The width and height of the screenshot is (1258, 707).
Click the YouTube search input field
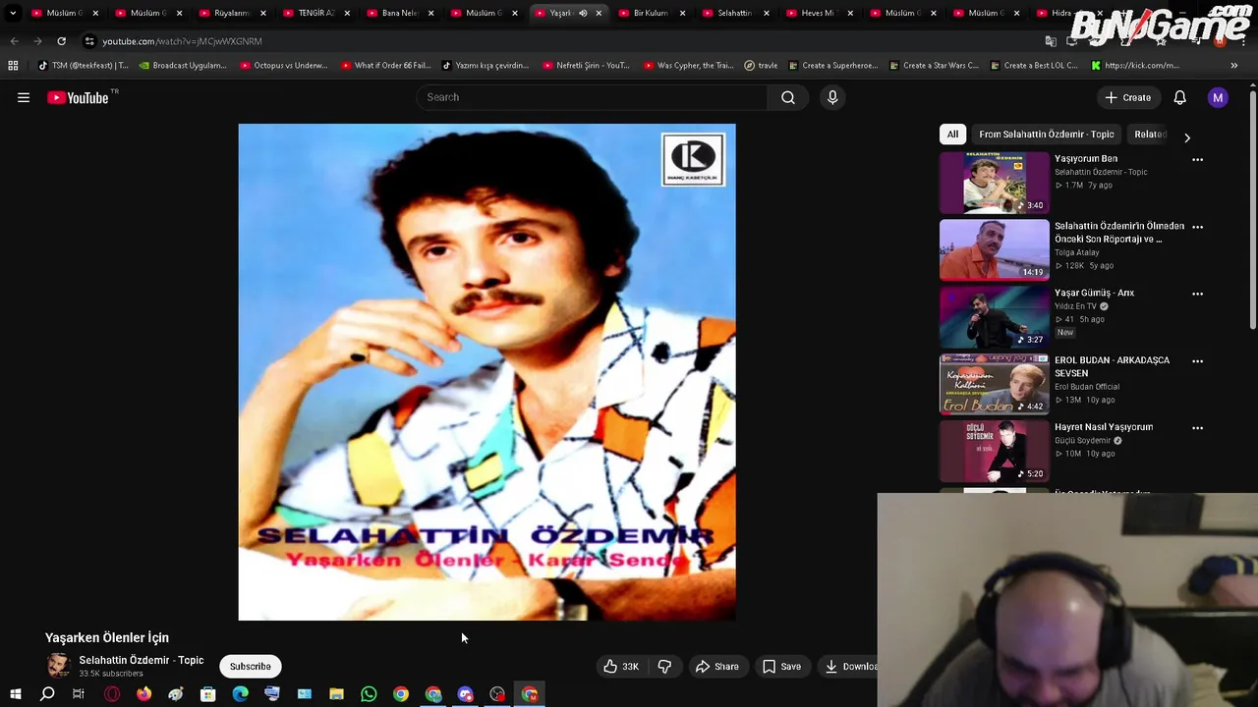pyautogui.click(x=593, y=97)
